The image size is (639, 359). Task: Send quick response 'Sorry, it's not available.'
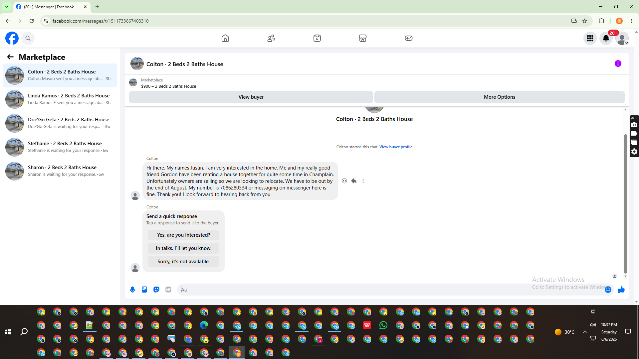(x=183, y=262)
